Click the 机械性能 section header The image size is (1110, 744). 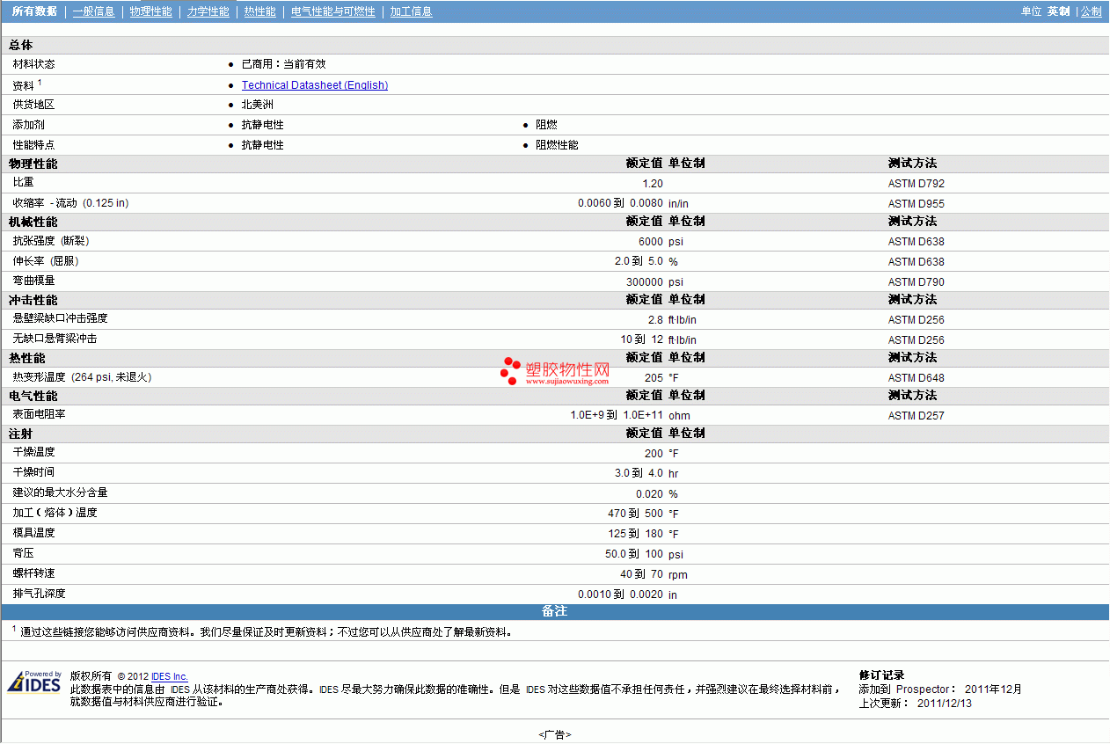[33, 222]
